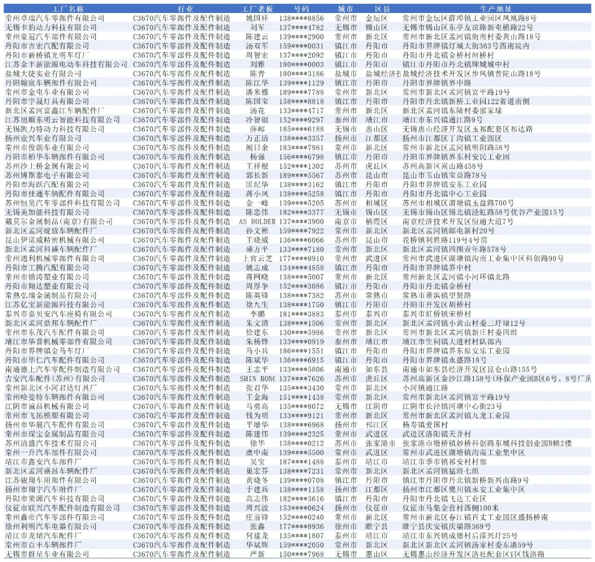Select city cell 南通市
The image size is (595, 562).
click(346, 369)
